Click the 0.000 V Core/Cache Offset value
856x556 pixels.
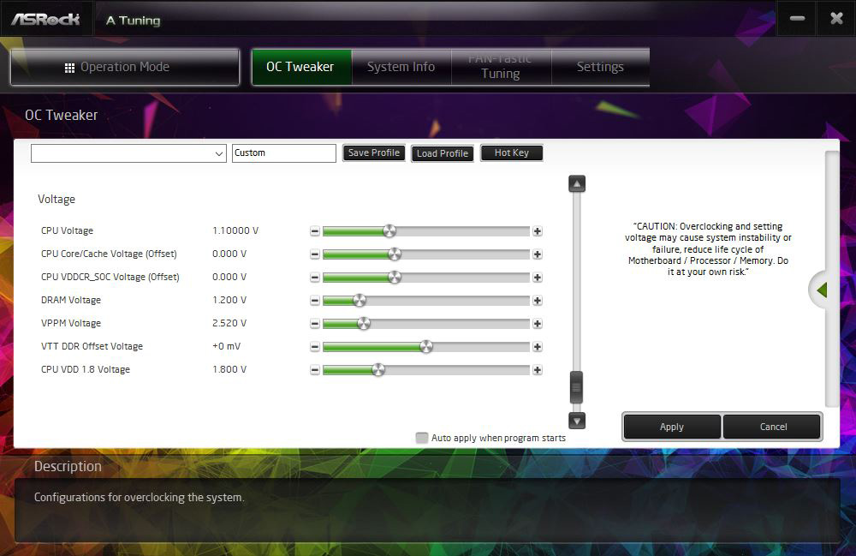click(229, 254)
